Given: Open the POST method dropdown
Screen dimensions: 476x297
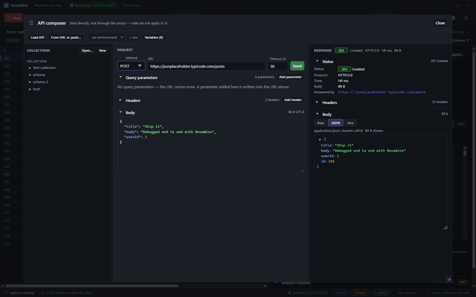Looking at the screenshot, I should click(x=131, y=66).
